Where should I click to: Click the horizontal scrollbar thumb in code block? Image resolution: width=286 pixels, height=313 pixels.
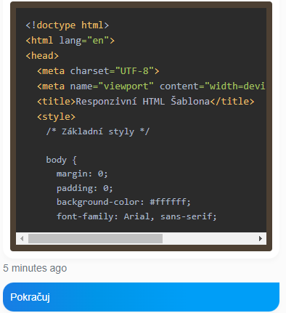(95, 239)
